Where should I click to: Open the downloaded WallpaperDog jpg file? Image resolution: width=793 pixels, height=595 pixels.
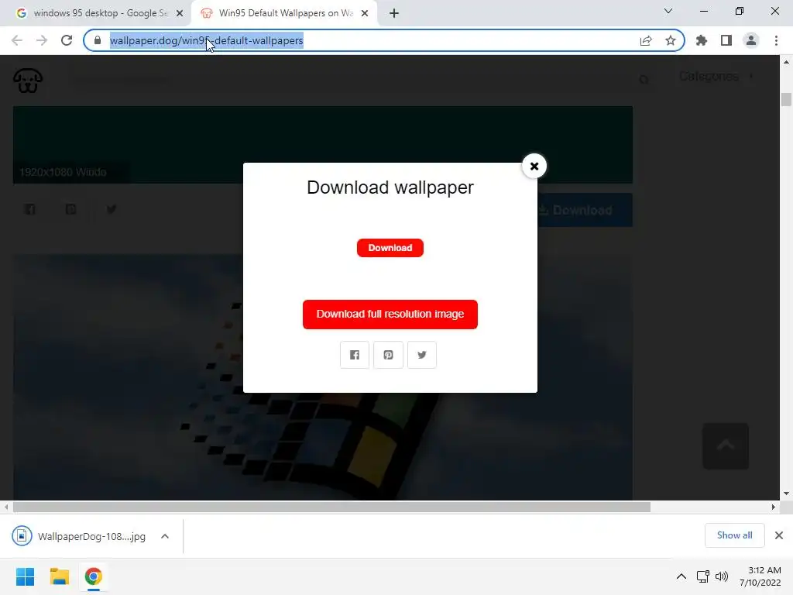(79, 536)
